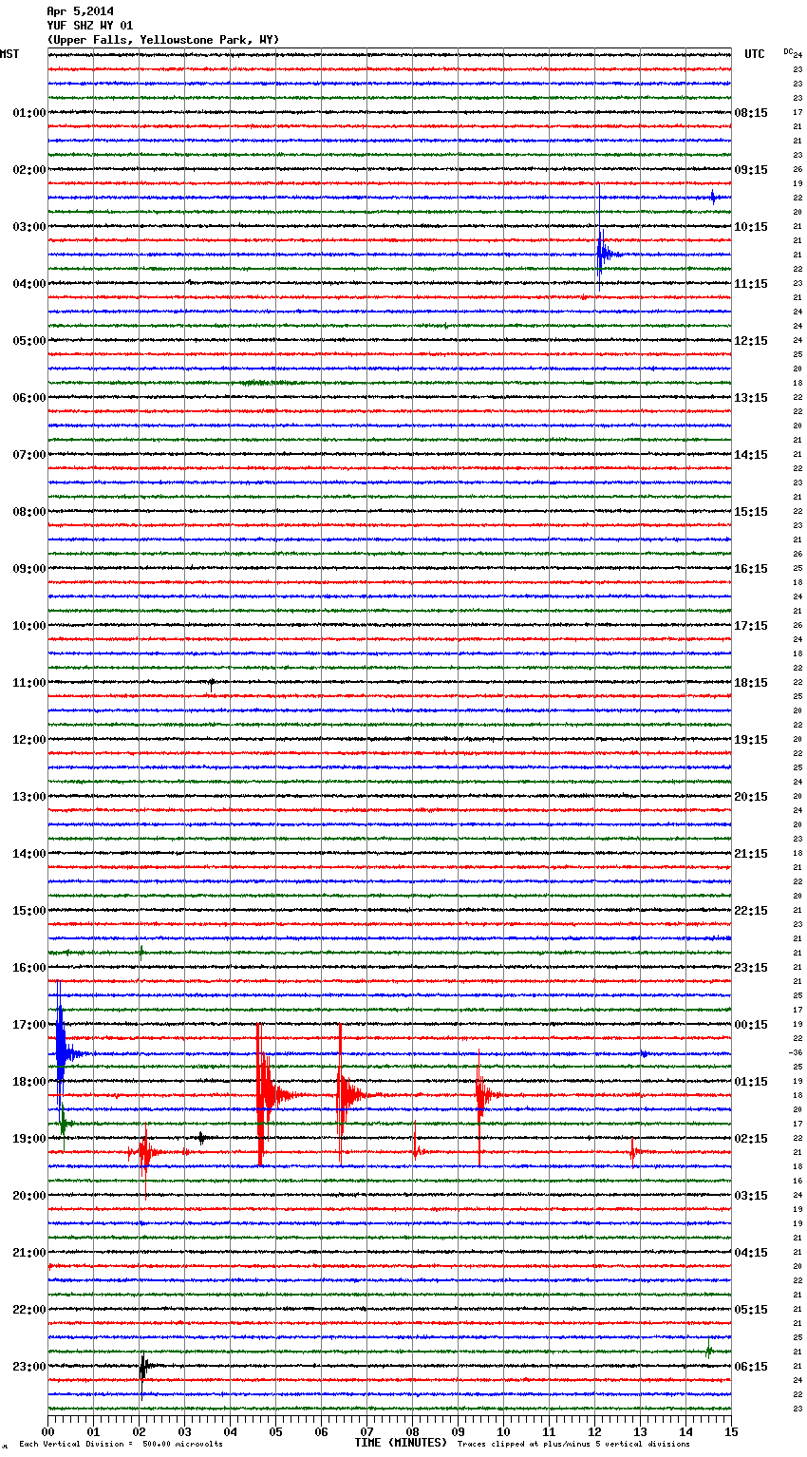Screen dimensions: 807x1457
Task: Click the MST time label 19:00
Action: (x=28, y=1139)
